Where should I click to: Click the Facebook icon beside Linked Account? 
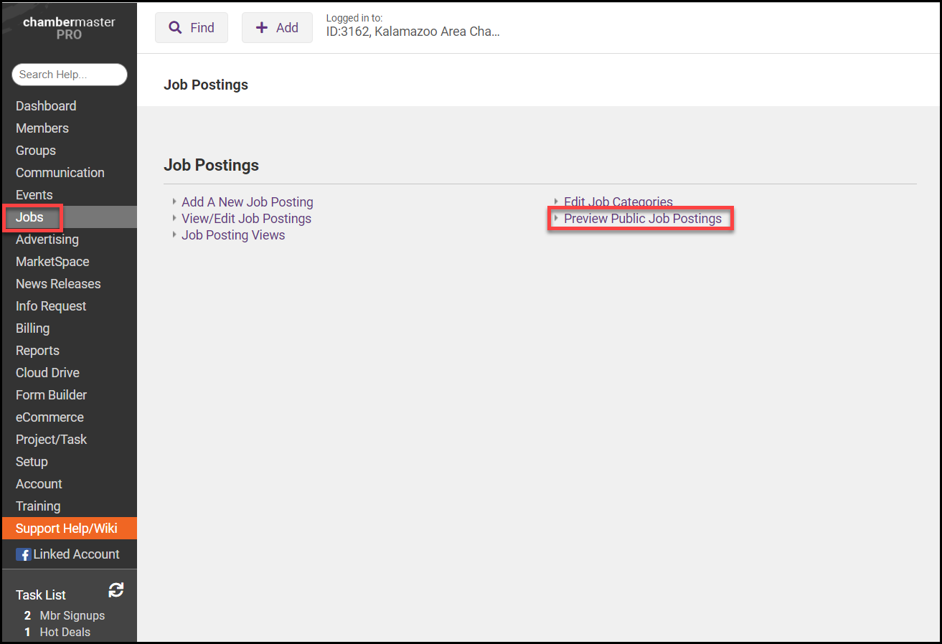click(23, 554)
